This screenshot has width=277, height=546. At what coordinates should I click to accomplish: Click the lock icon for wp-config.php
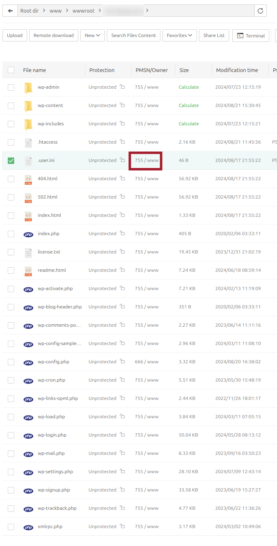pyautogui.click(x=122, y=362)
